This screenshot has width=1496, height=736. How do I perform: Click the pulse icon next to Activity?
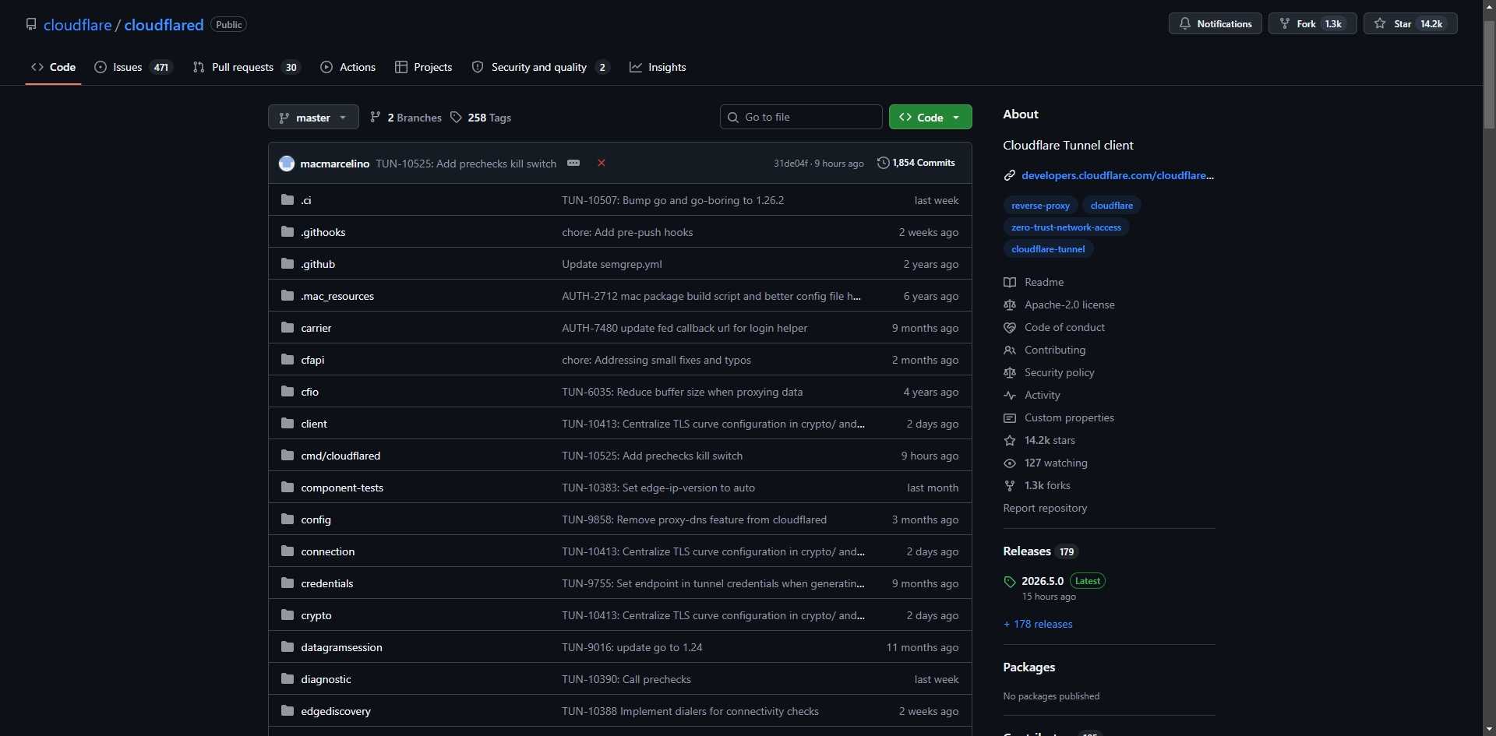pyautogui.click(x=1010, y=395)
